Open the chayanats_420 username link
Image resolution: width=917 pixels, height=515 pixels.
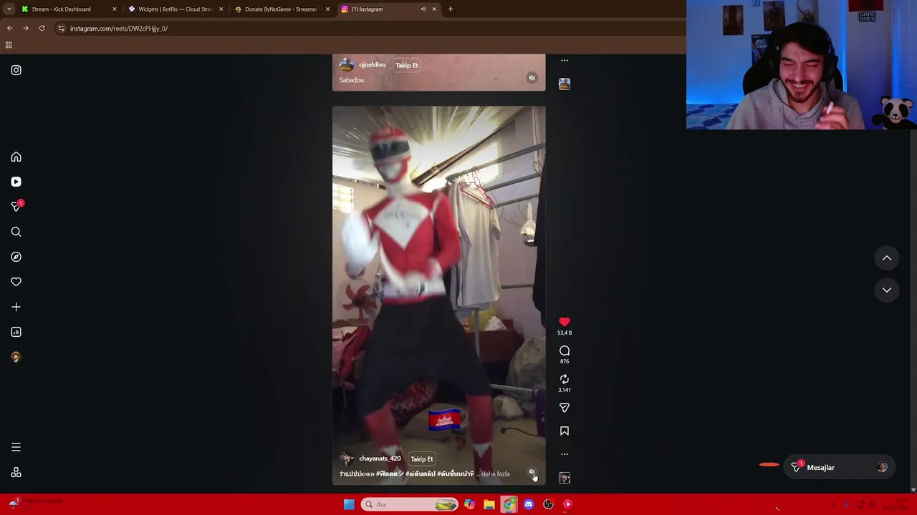tap(380, 458)
